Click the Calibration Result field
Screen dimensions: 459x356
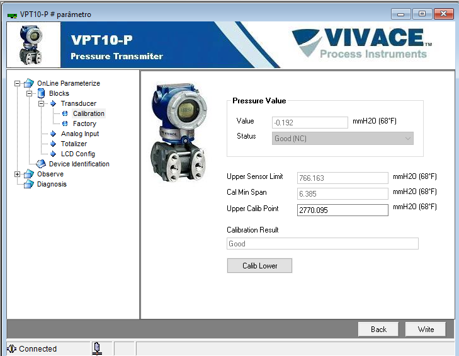[322, 244]
